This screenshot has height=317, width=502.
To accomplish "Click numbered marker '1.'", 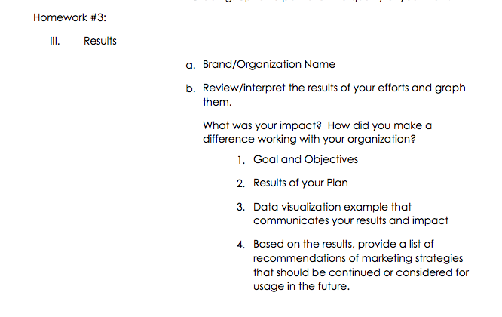I will [241, 160].
